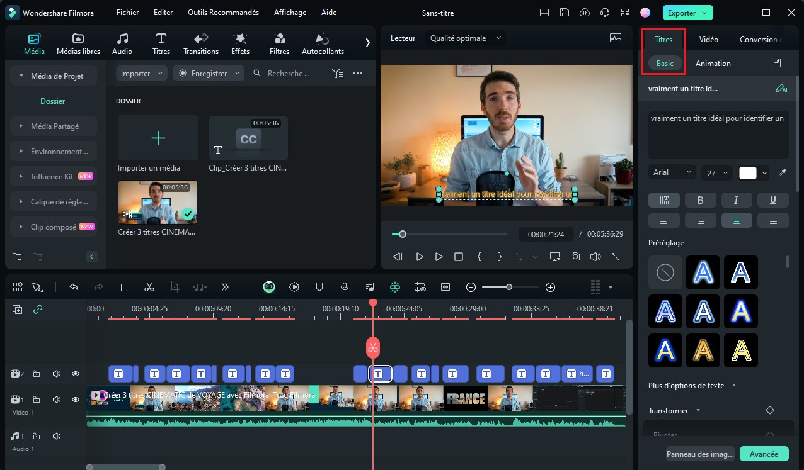Save the project with floppy disk icon
This screenshot has width=804, height=470.
pos(565,13)
